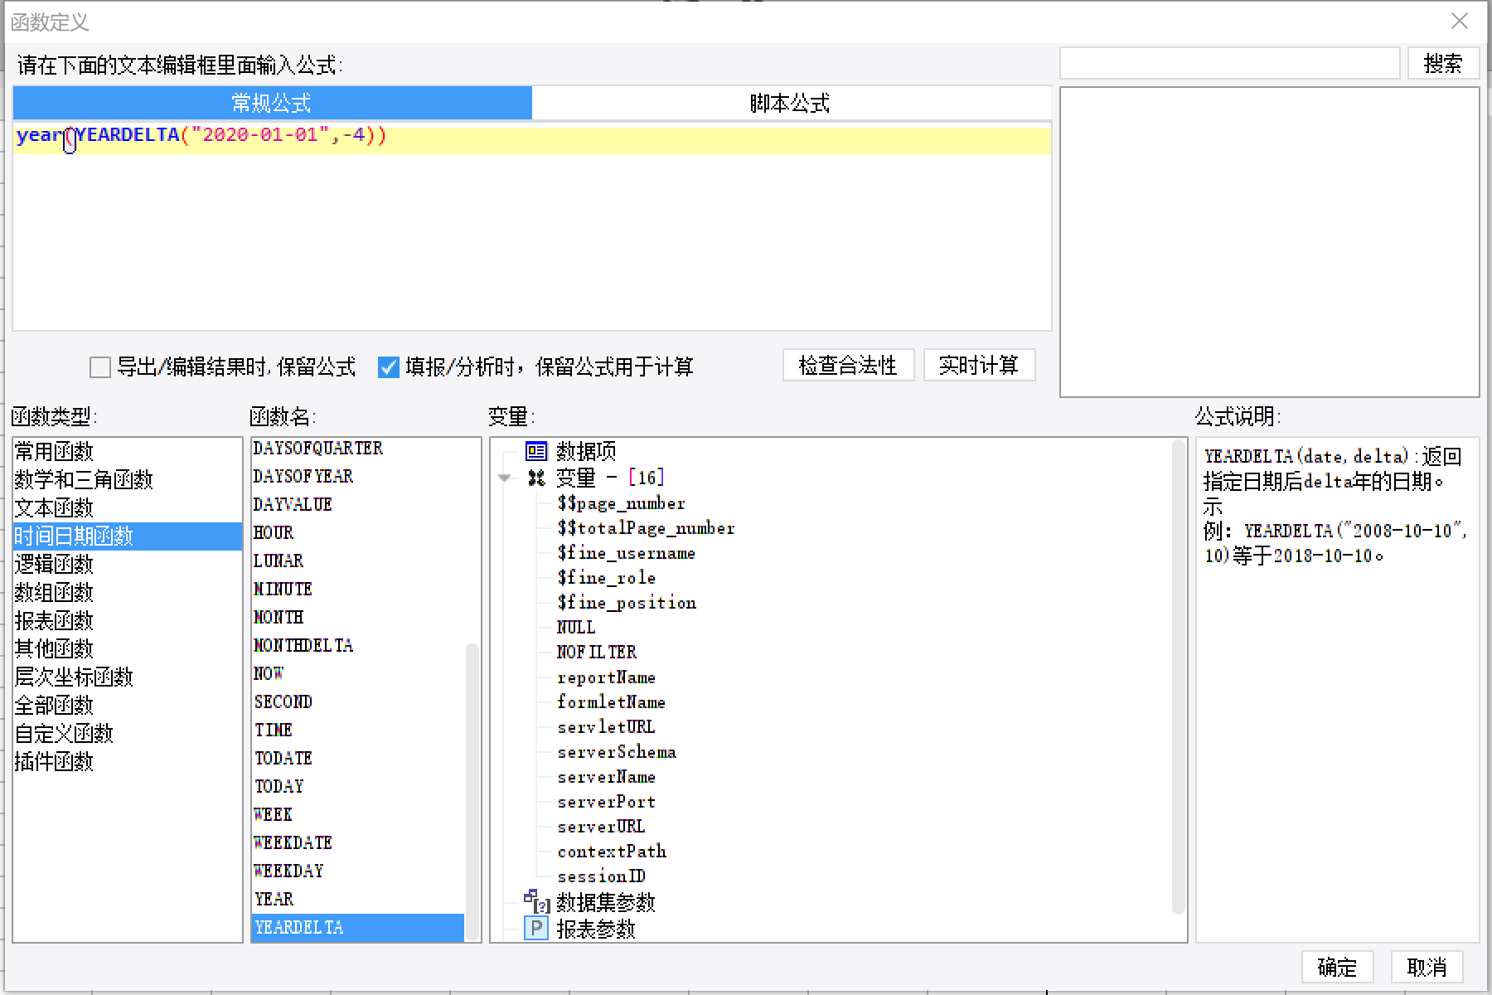Disable 填报/分析时，保留公式用于计算 checkbox
Screen dimensions: 1492x995
click(x=388, y=366)
